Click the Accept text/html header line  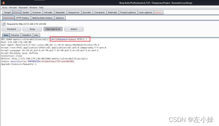53,48
